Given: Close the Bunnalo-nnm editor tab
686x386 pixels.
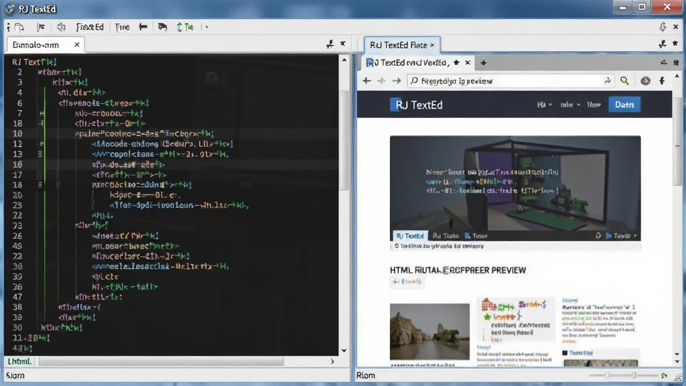Looking at the screenshot, I should pos(77,45).
